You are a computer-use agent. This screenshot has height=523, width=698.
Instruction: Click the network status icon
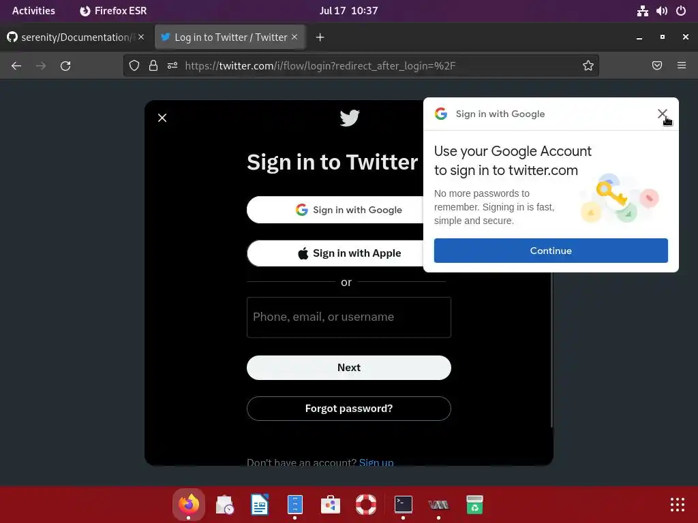tap(642, 11)
